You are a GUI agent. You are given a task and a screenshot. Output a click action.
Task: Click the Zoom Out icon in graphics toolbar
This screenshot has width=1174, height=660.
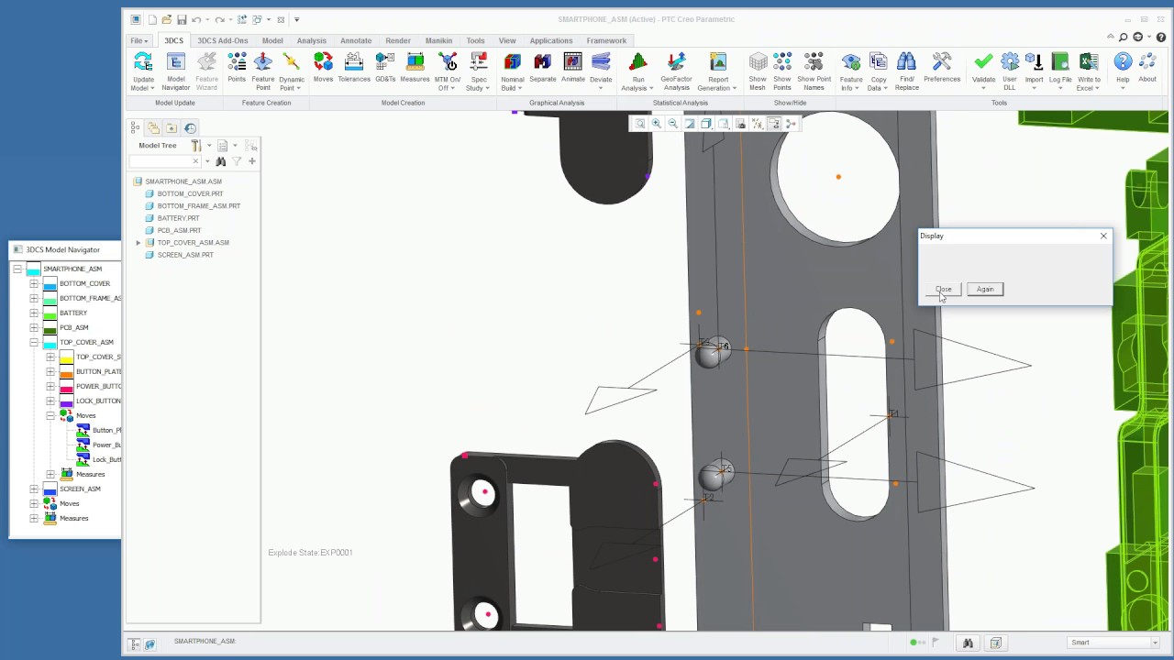click(673, 124)
